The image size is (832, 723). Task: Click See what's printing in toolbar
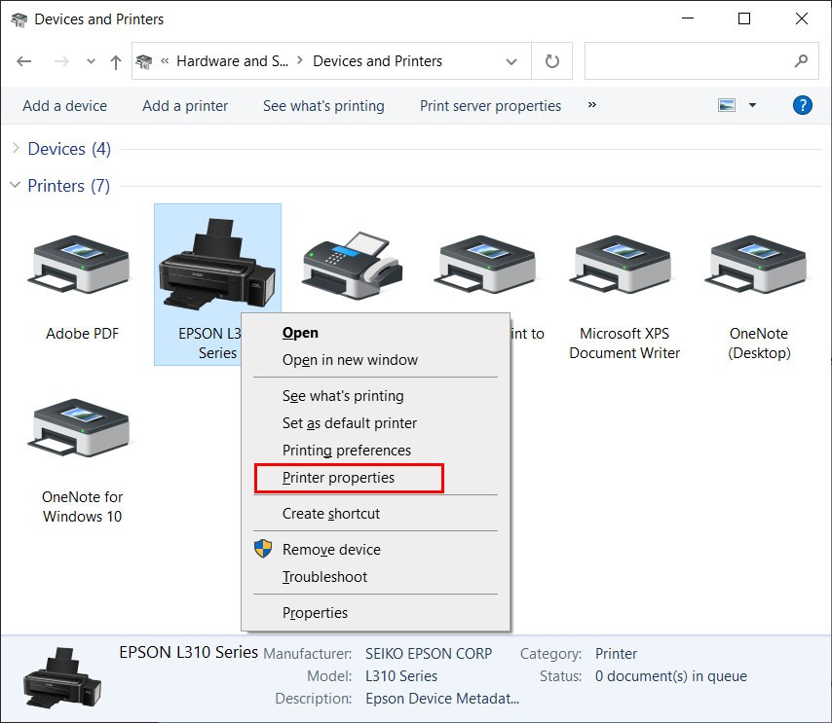(x=323, y=106)
